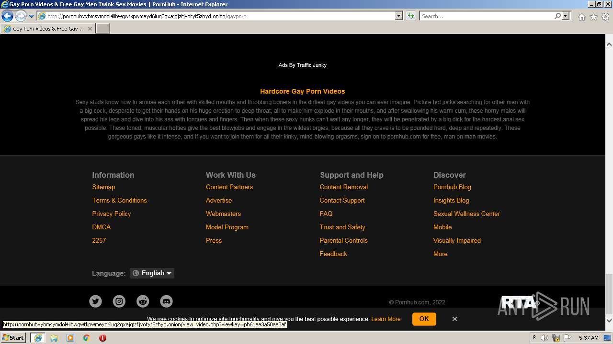The height and width of the screenshot is (344, 613).
Task: Click OK on the cookie notice
Action: click(x=424, y=319)
